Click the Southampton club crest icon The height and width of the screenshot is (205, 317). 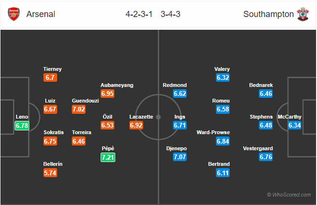[x=303, y=14]
